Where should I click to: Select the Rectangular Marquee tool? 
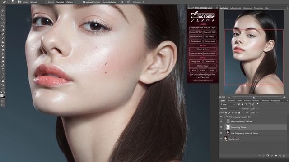pos(3,15)
